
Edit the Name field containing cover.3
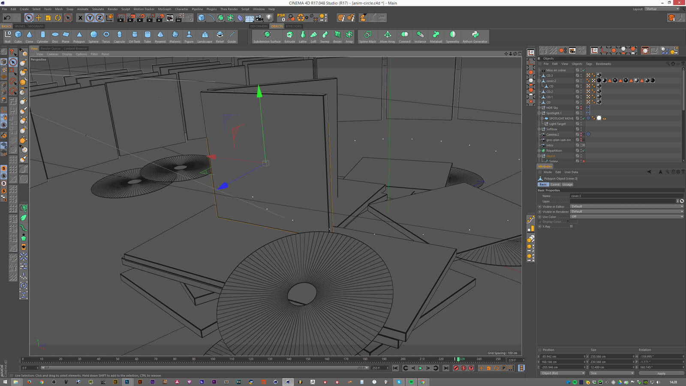point(626,196)
